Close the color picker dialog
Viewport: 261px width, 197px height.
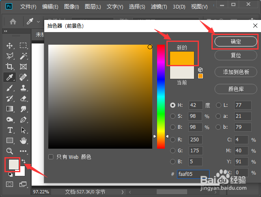click(255, 26)
